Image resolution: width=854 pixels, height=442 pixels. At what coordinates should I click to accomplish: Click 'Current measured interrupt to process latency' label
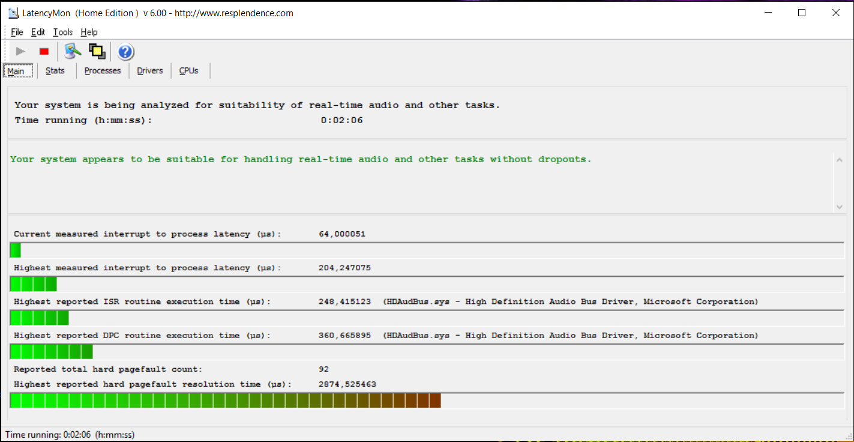pyautogui.click(x=148, y=234)
